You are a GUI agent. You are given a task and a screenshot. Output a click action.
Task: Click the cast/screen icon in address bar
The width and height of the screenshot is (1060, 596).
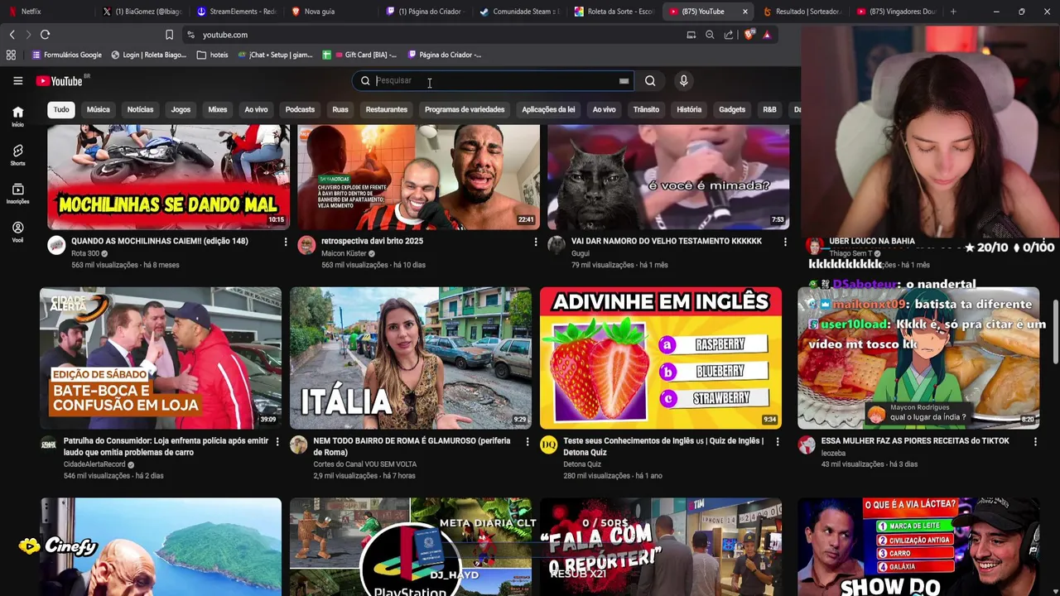click(691, 35)
